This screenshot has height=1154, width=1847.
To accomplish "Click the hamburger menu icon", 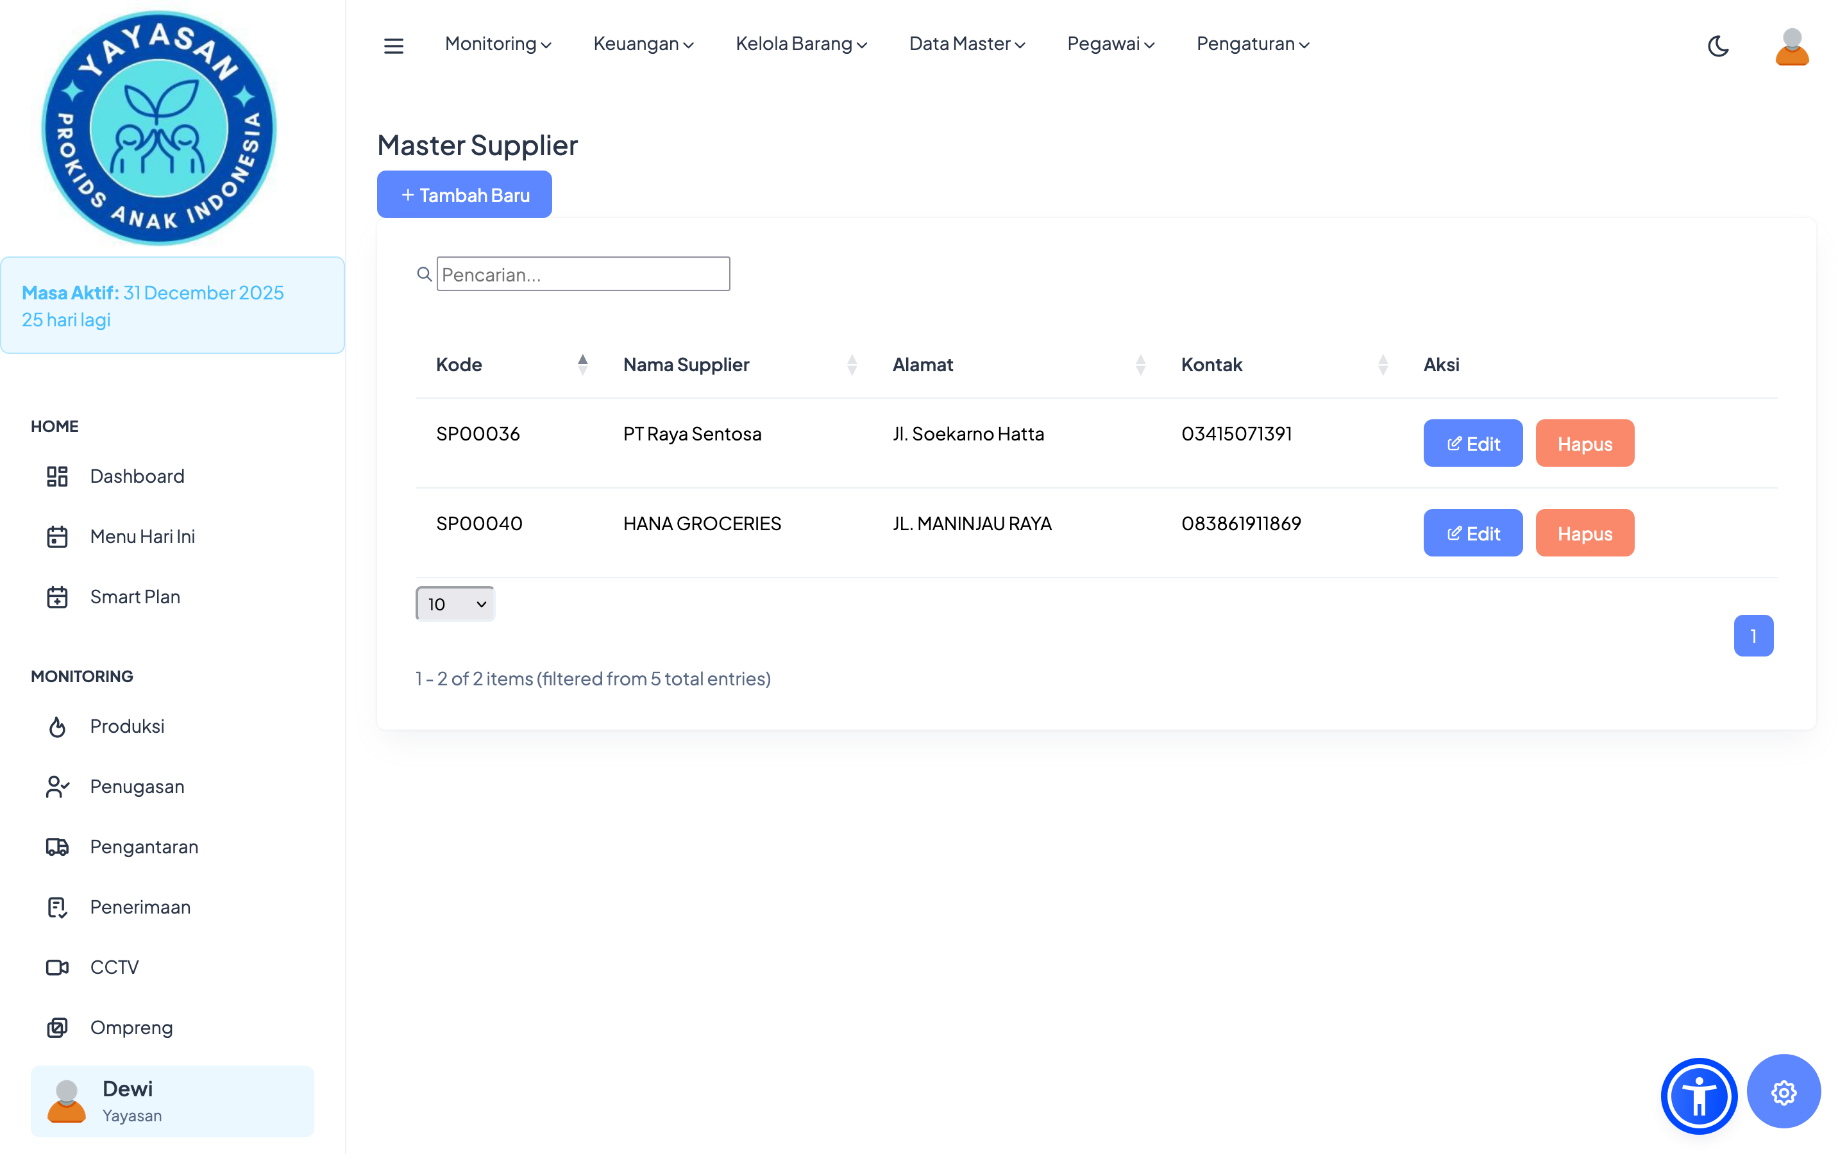I will 393,46.
